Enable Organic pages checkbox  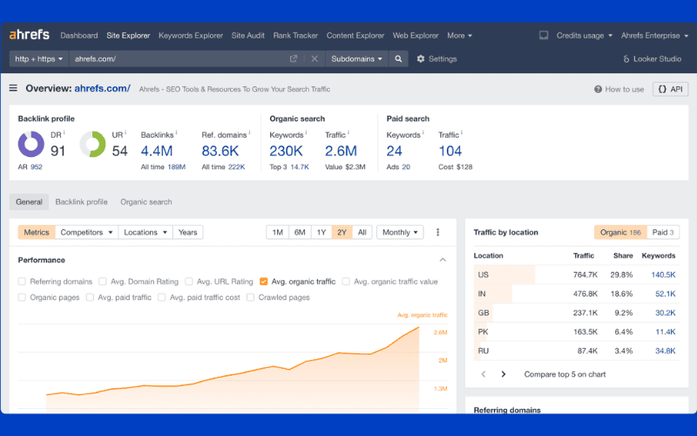[x=22, y=297]
